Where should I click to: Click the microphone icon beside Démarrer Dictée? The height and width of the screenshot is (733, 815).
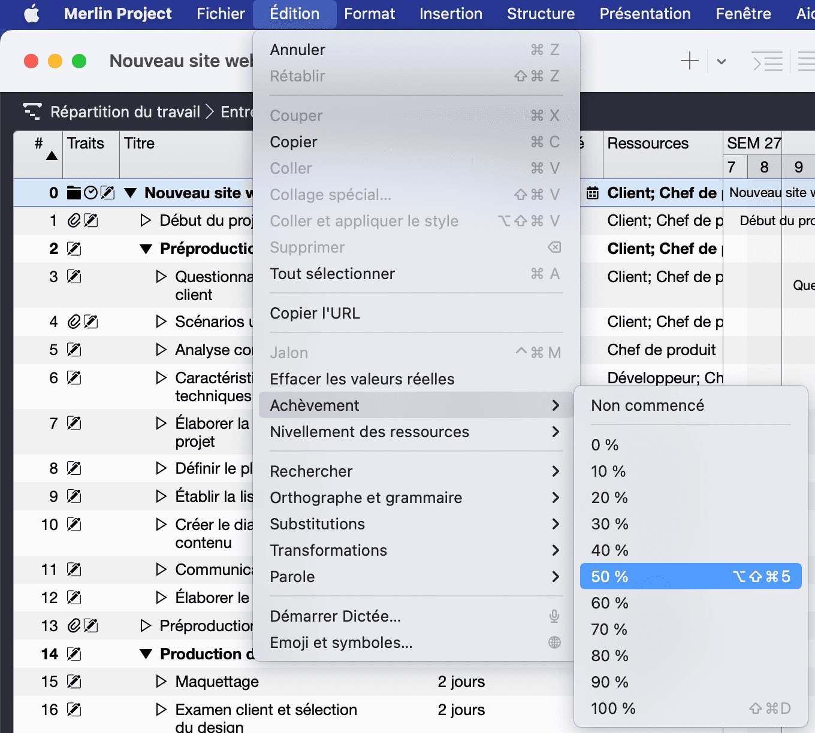click(554, 616)
